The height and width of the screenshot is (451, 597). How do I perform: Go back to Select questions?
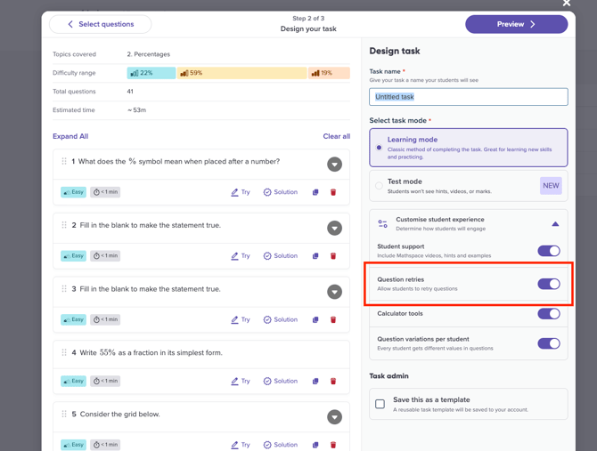[100, 24]
